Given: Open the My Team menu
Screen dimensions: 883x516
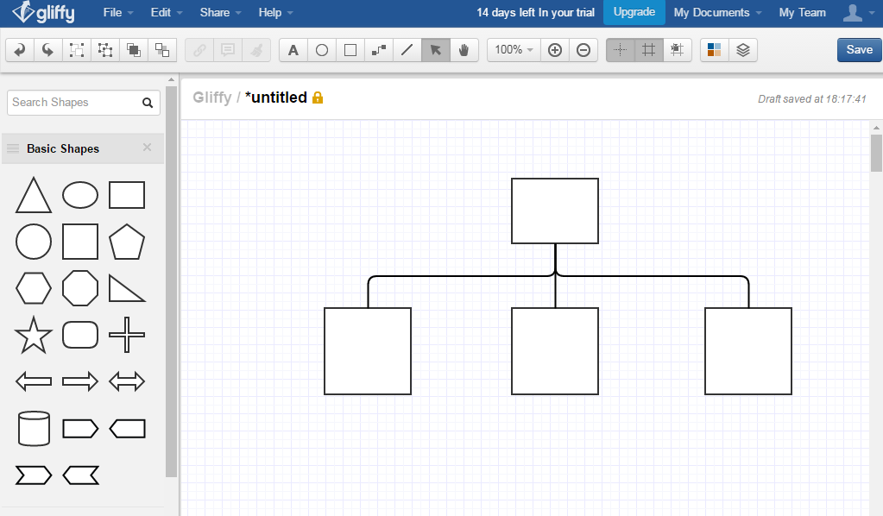Looking at the screenshot, I should (x=803, y=12).
